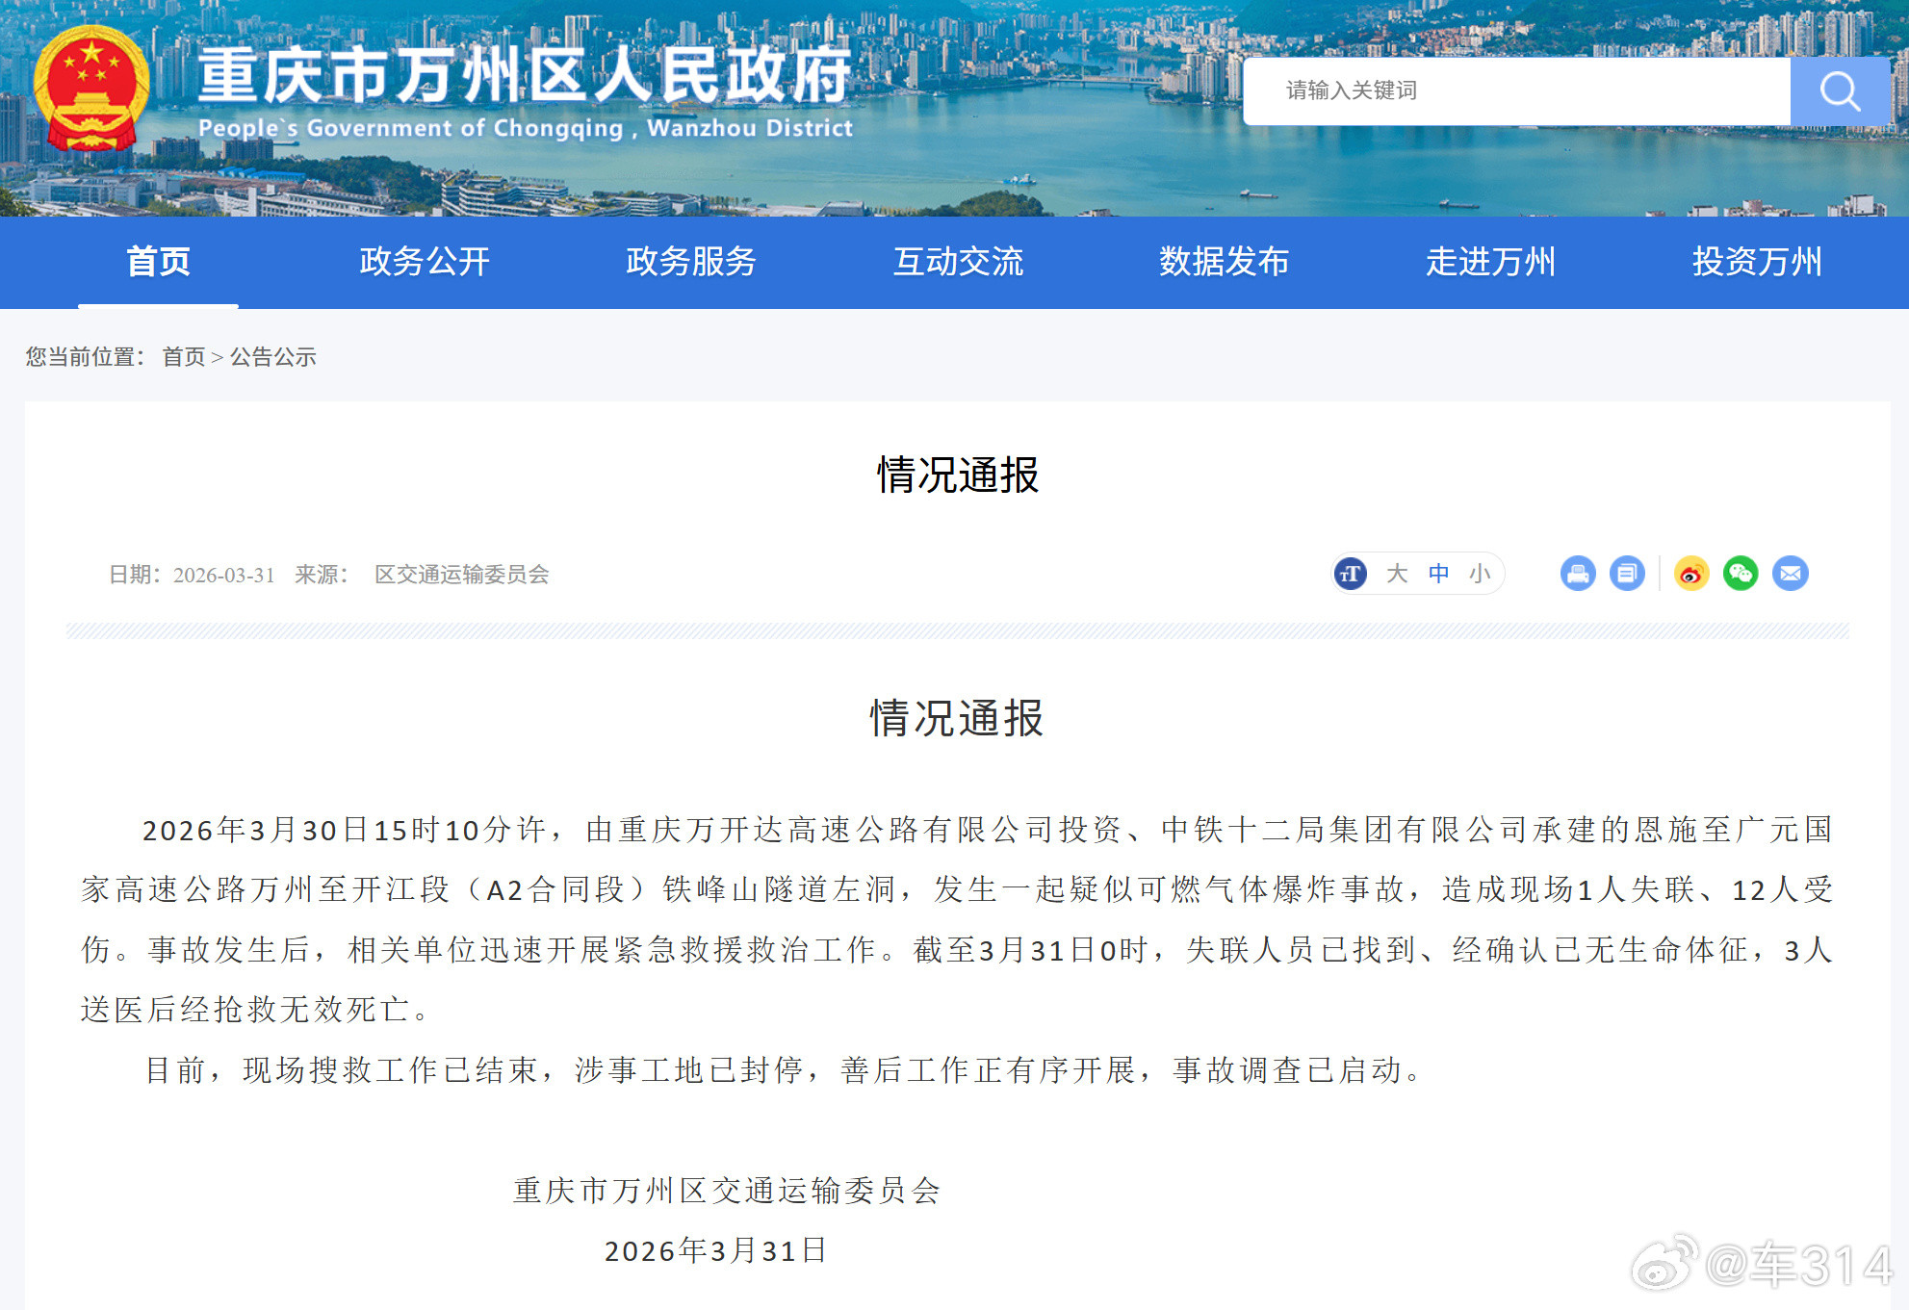
Task: Open the 互动交流 navigation menu
Action: click(x=959, y=261)
